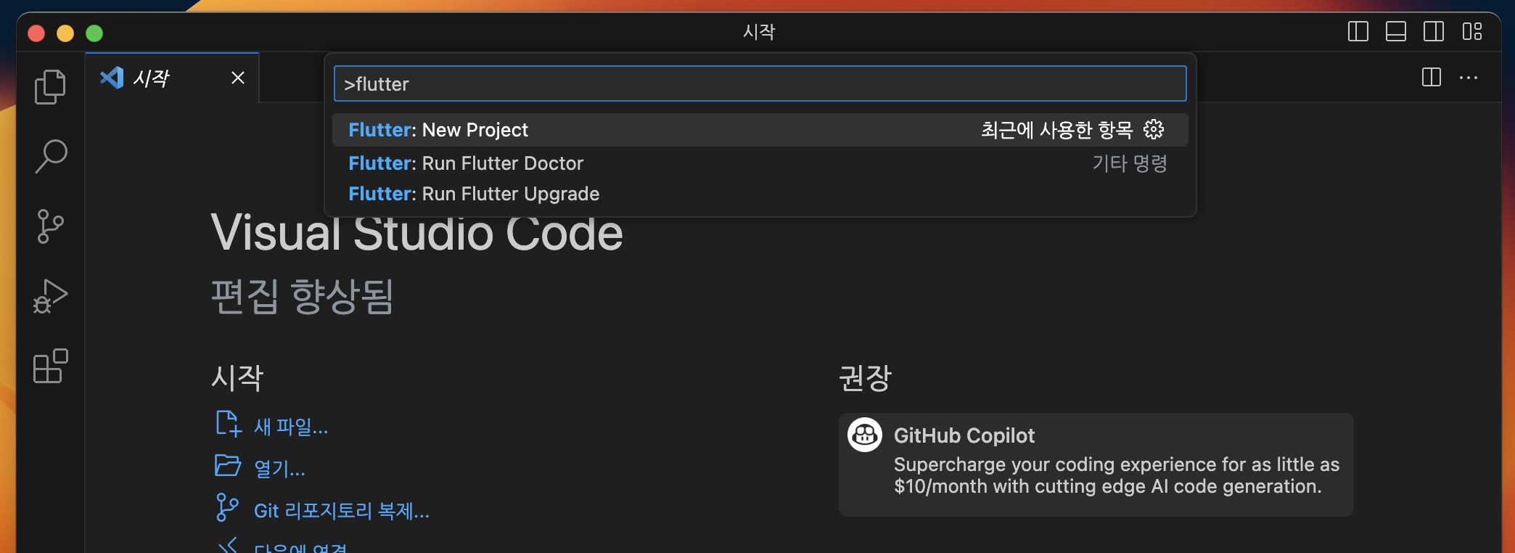Close the 시작 tab
Screen dimensions: 1515x553
click(x=238, y=78)
